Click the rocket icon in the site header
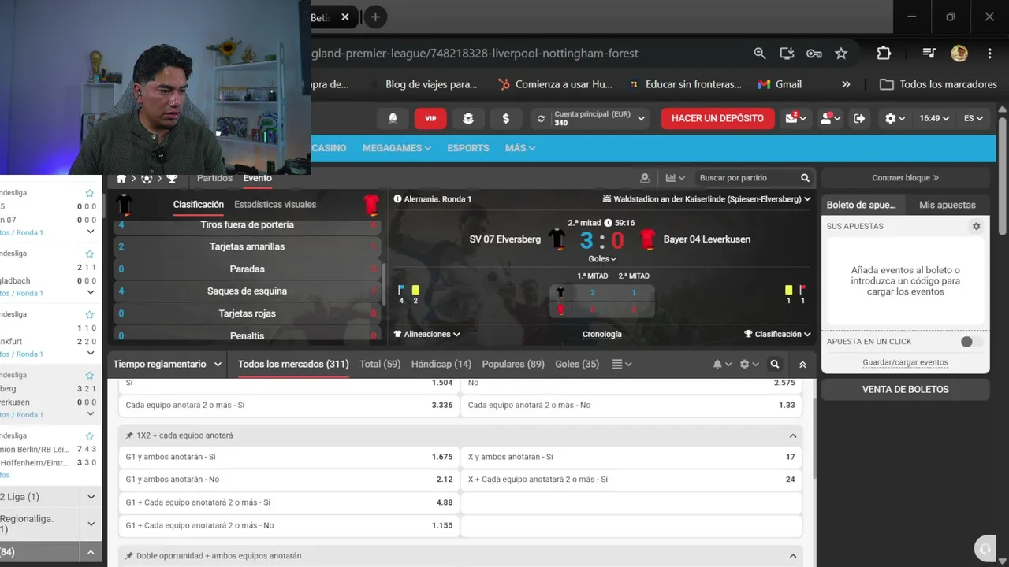This screenshot has height=567, width=1009. tap(393, 118)
